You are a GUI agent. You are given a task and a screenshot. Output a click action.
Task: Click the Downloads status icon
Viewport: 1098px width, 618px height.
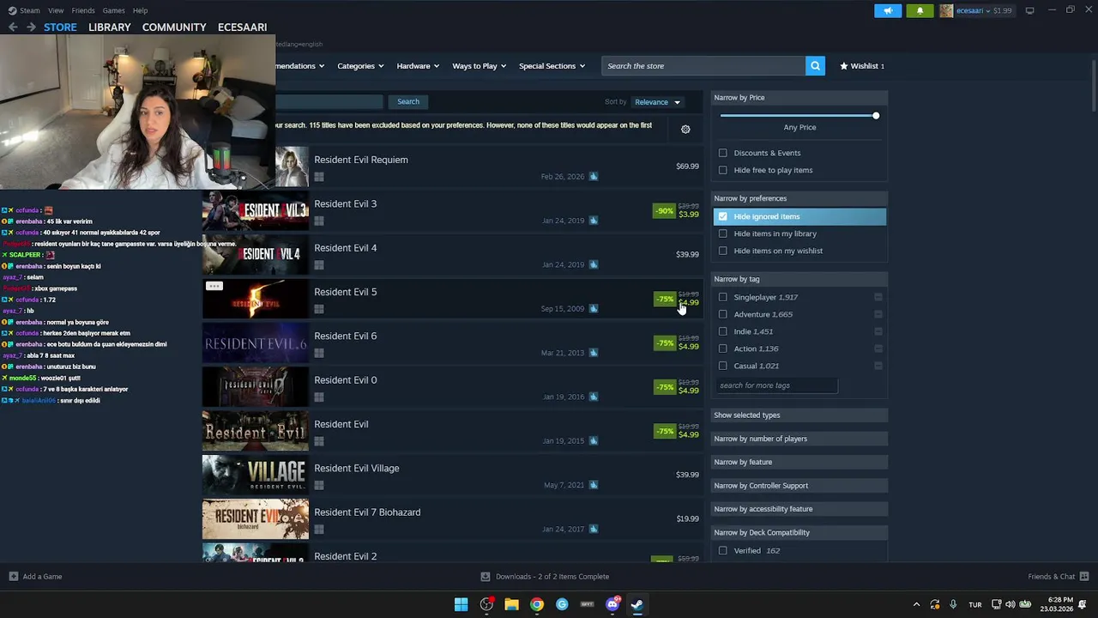tap(486, 577)
